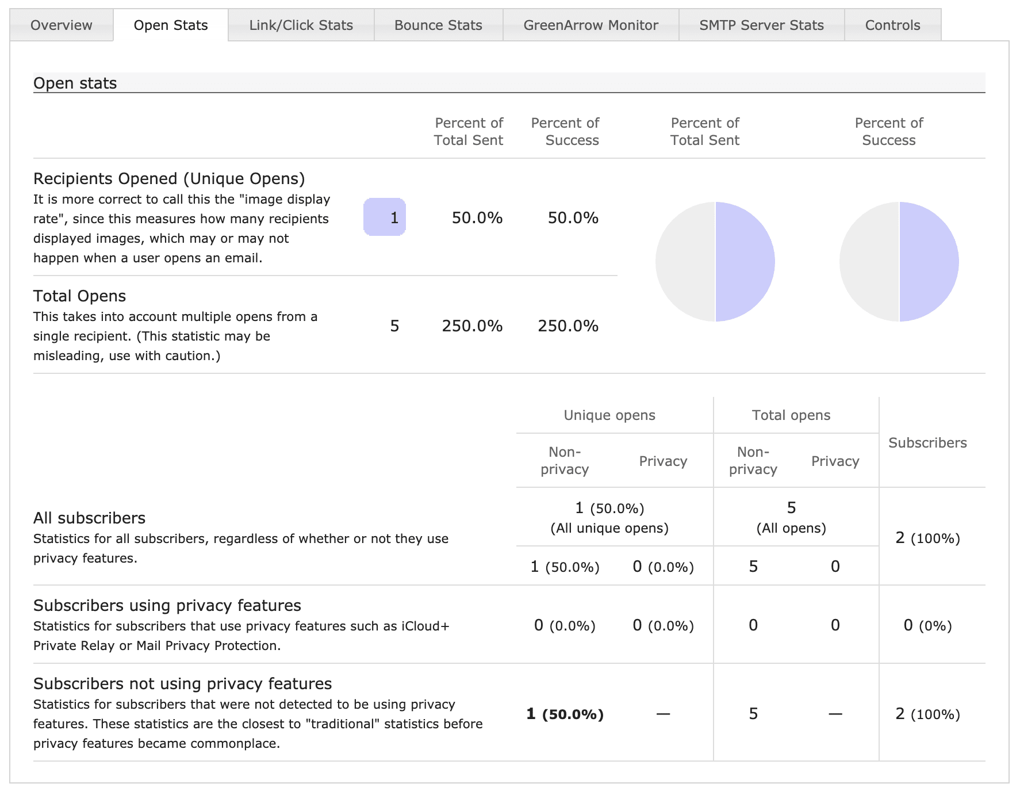Click the Unique opens column header
This screenshot has height=795, width=1020.
(x=609, y=415)
